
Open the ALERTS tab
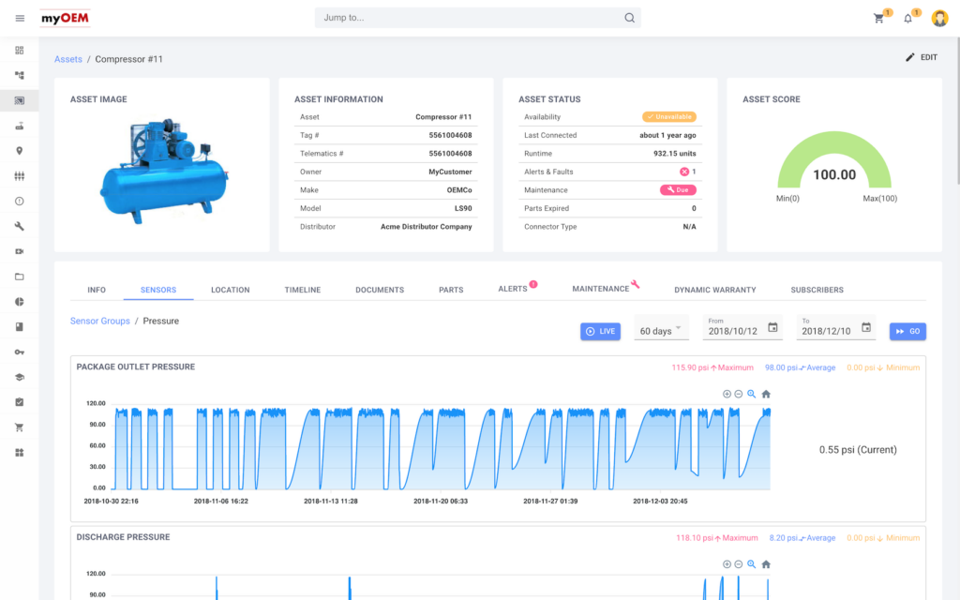[515, 290]
